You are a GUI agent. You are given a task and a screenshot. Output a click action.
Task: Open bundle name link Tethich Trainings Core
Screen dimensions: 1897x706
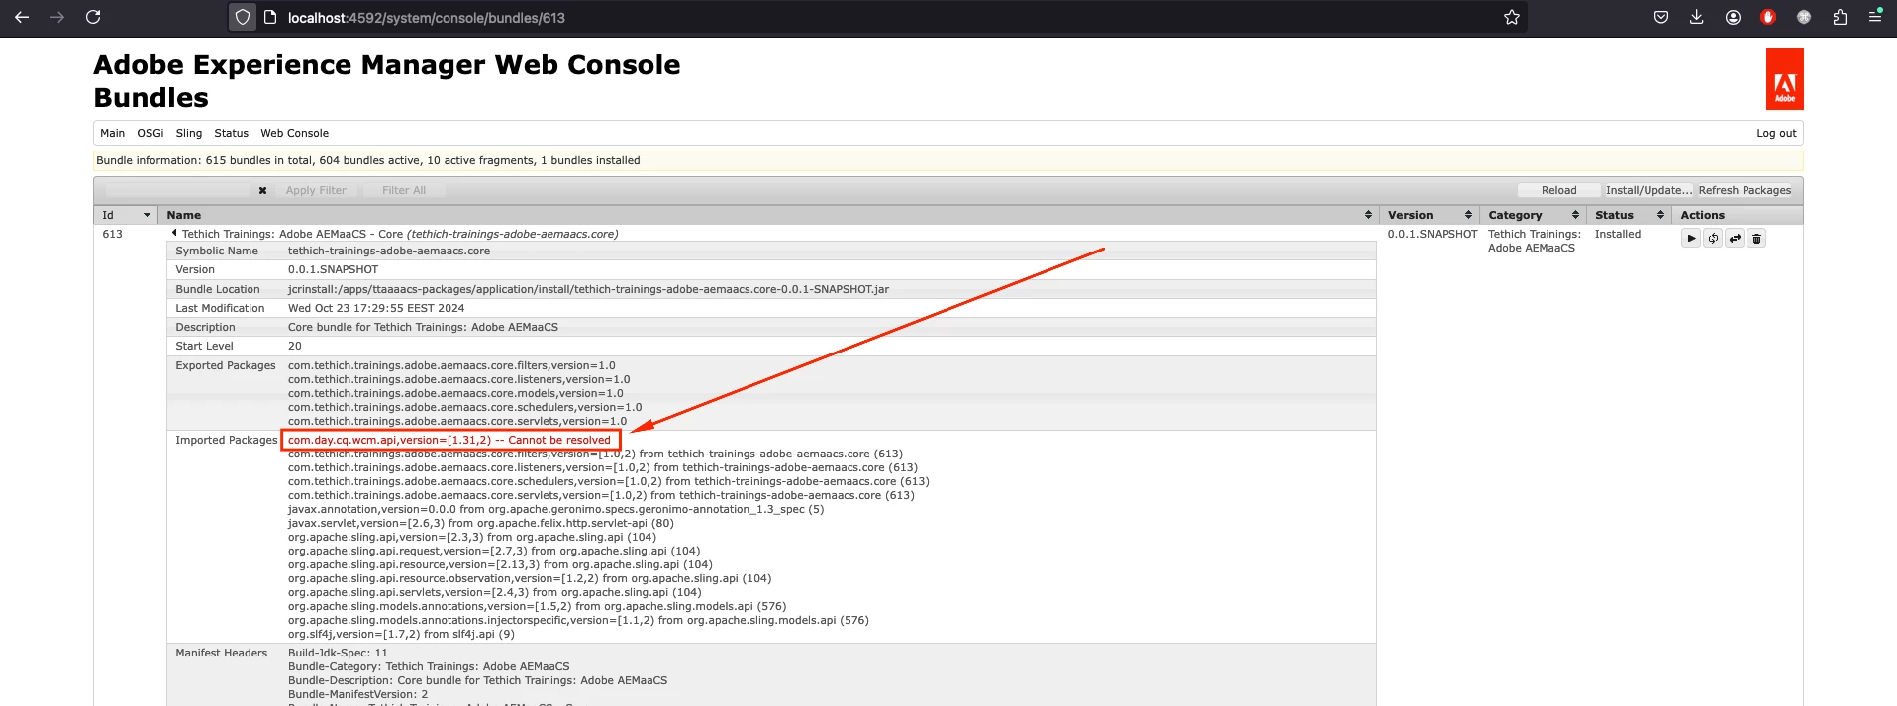[x=400, y=234]
